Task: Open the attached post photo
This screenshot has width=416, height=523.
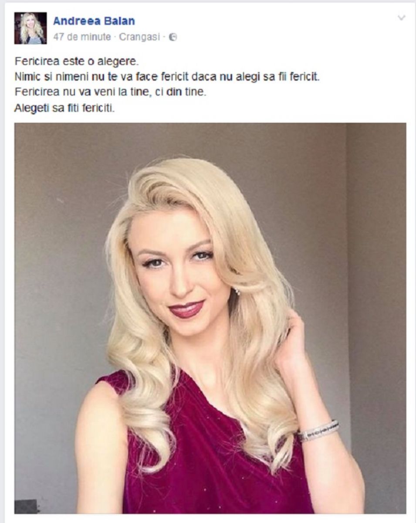Action: pos(210,318)
